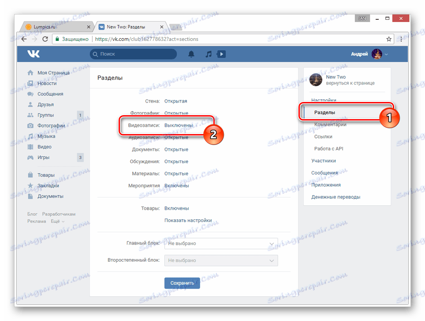Open the Андрей profile menu arrow
The height and width of the screenshot is (321, 425).
coord(386,55)
